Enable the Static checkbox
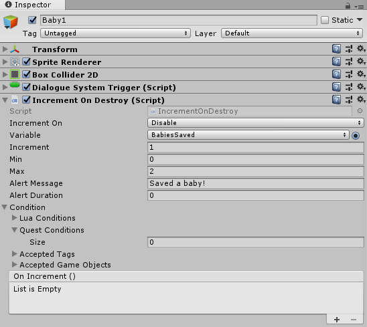 pyautogui.click(x=325, y=20)
